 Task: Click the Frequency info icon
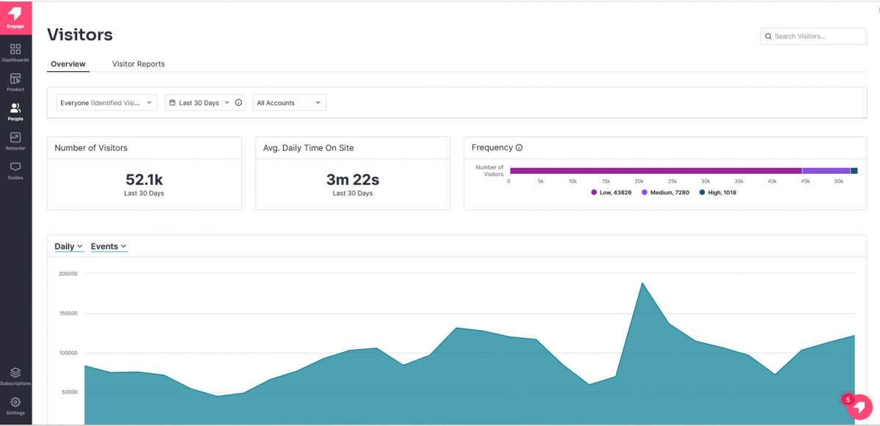click(519, 148)
